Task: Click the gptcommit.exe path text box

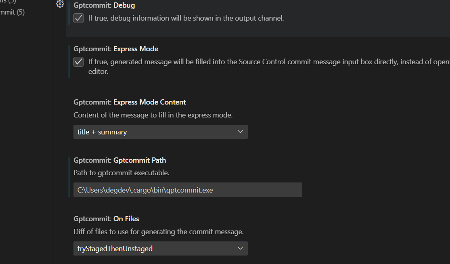Action: (188, 189)
